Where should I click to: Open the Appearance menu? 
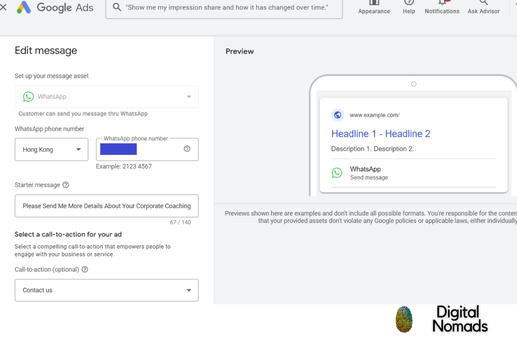coord(374,7)
